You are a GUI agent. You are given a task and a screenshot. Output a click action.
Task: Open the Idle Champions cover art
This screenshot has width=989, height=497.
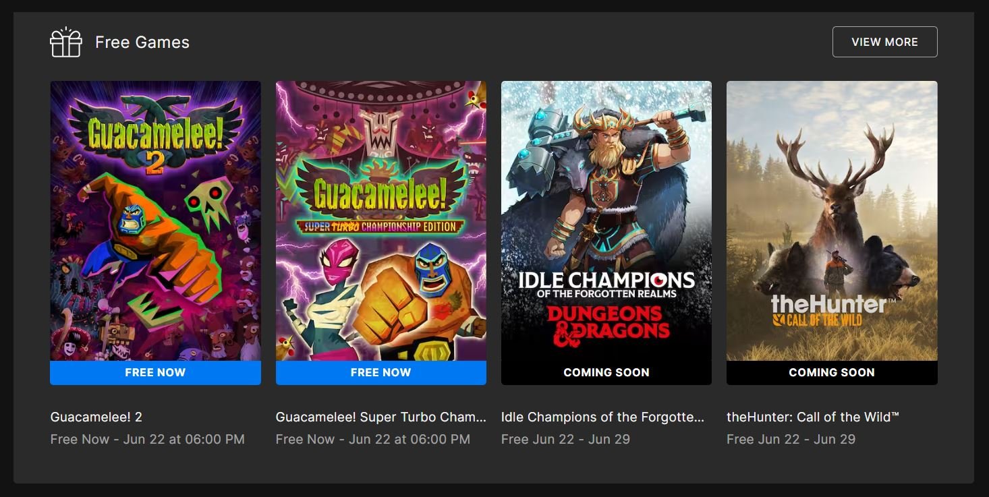coord(606,221)
